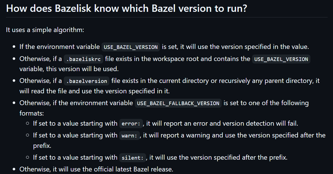
Task: Click the hollow bullet beside the 'warn:' item
Action: pos(27,135)
